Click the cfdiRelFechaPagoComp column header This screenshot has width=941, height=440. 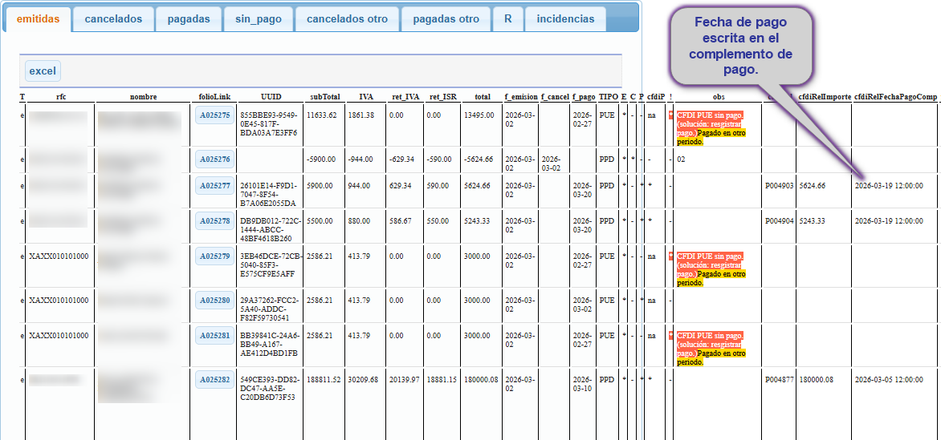tap(894, 96)
